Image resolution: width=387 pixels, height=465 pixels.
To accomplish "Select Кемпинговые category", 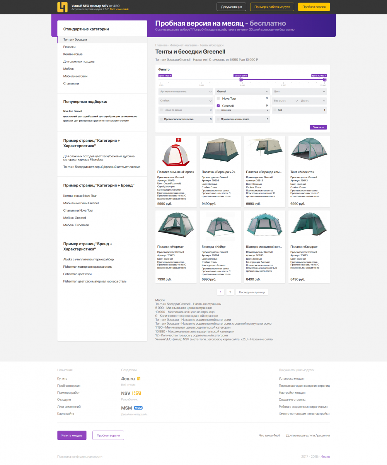I will click(x=73, y=54).
